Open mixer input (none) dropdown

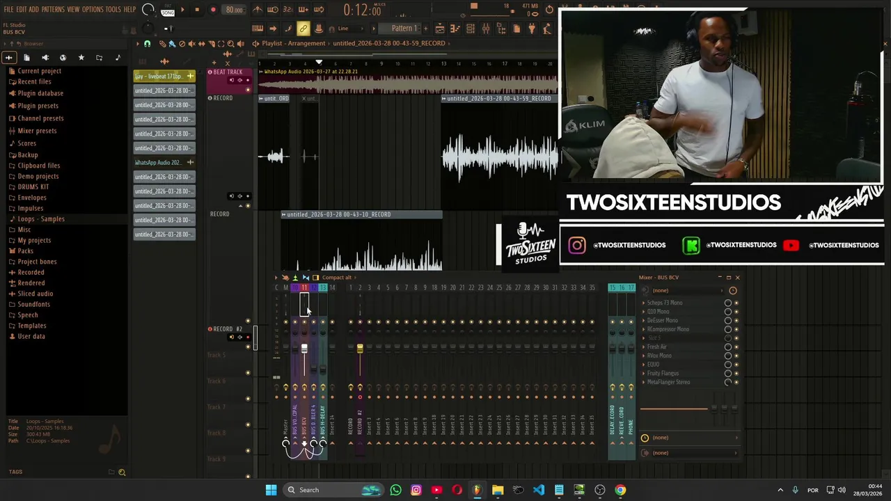pos(689,290)
